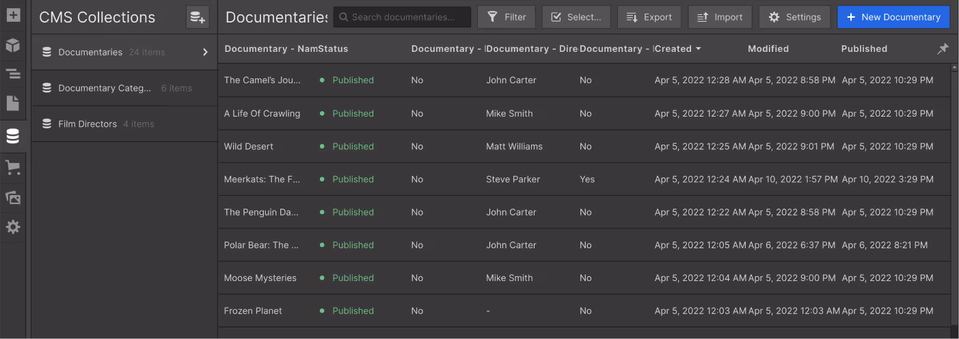Image resolution: width=959 pixels, height=339 pixels.
Task: Open the Add elements panel icon
Action: click(x=12, y=14)
